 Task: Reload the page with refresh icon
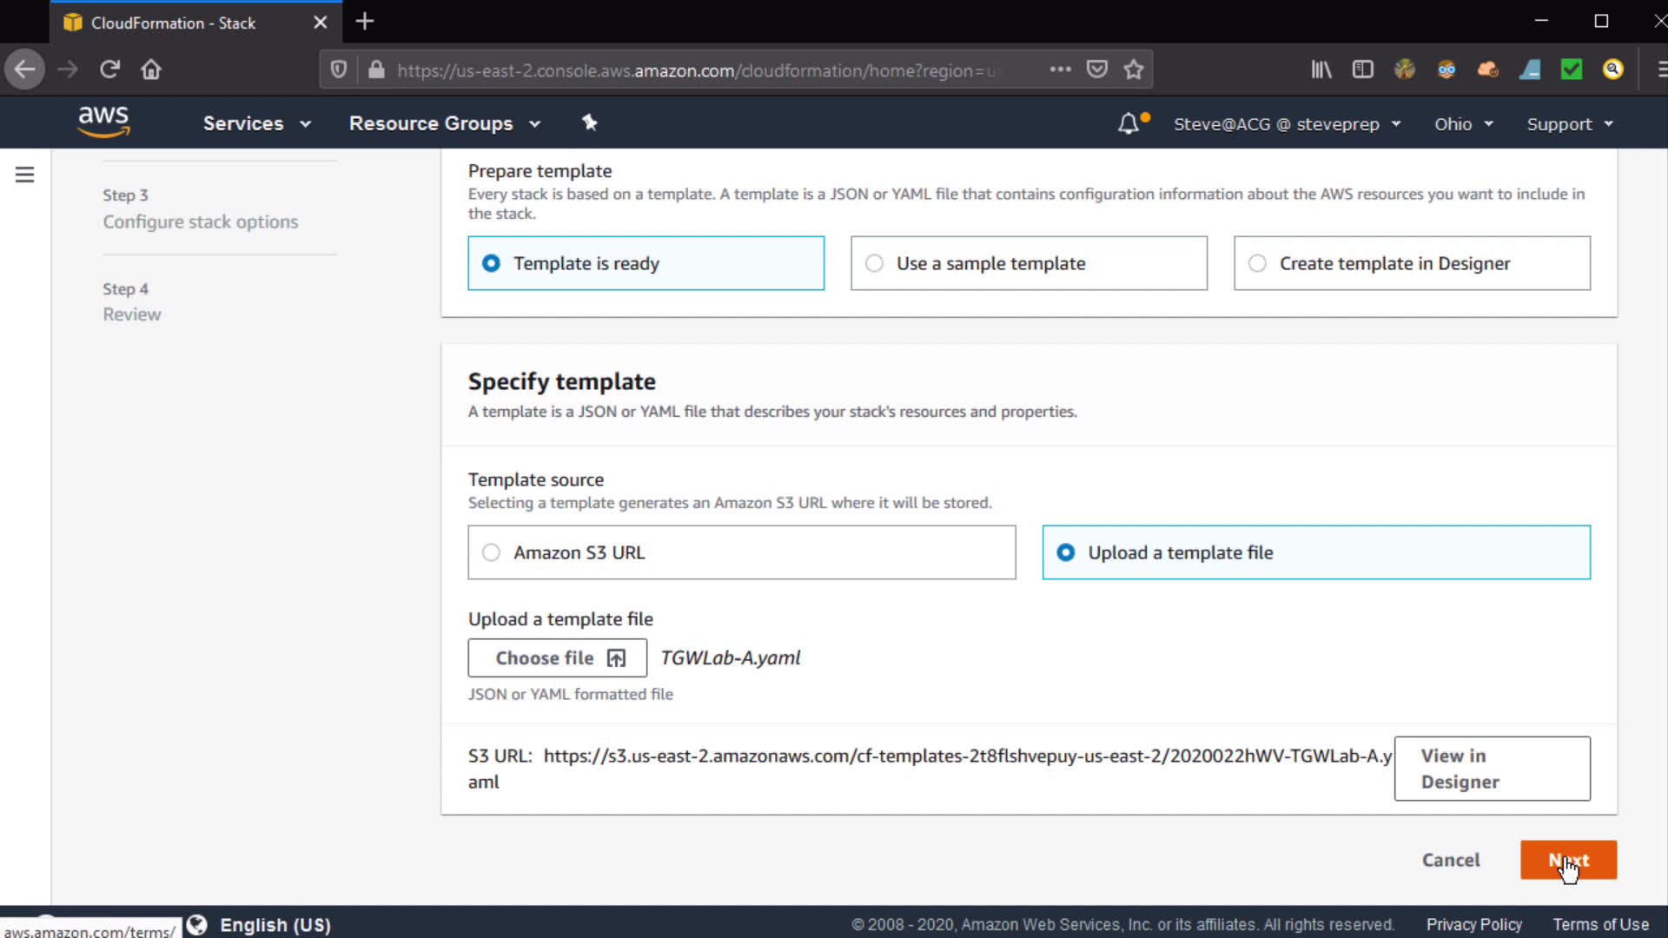[x=109, y=69]
